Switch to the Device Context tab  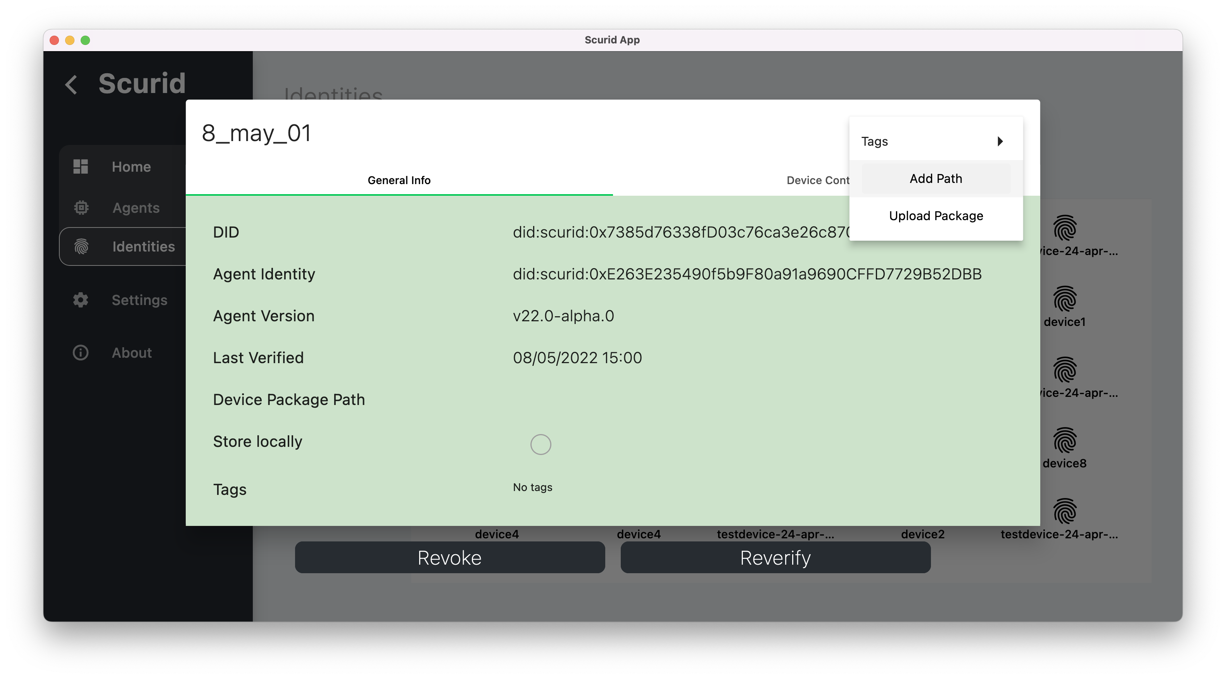pos(817,180)
